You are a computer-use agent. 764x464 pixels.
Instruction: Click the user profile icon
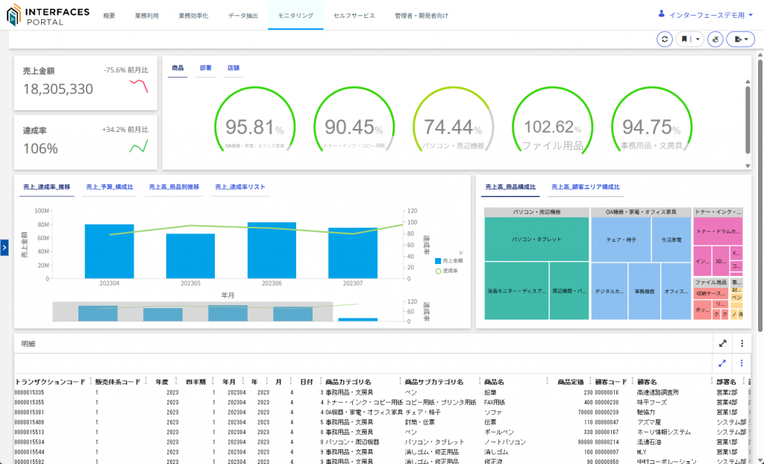661,15
